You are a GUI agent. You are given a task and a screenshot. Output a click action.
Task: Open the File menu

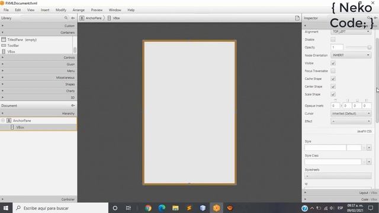(x=6, y=10)
